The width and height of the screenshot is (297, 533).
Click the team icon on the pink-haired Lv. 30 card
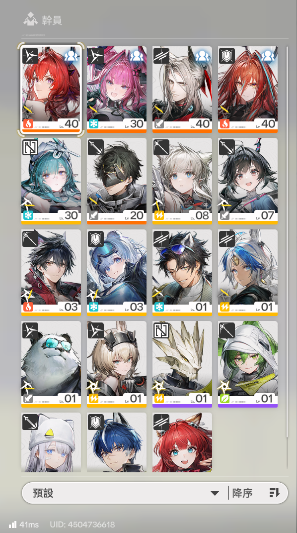pyautogui.click(x=137, y=55)
